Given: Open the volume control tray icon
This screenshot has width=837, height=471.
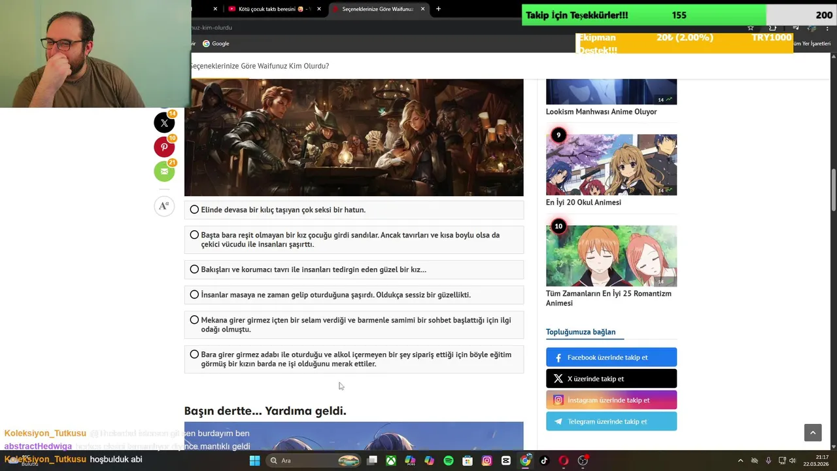Looking at the screenshot, I should (792, 461).
